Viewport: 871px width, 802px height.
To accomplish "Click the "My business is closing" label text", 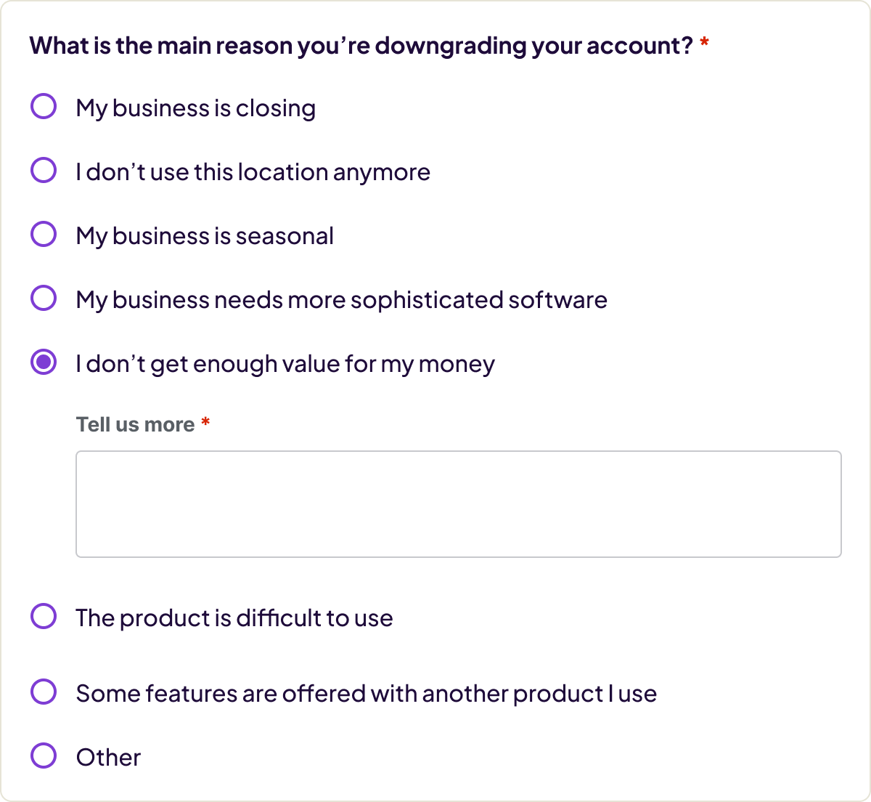I will tap(196, 108).
